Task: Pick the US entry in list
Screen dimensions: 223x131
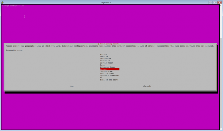Action: click(101, 78)
